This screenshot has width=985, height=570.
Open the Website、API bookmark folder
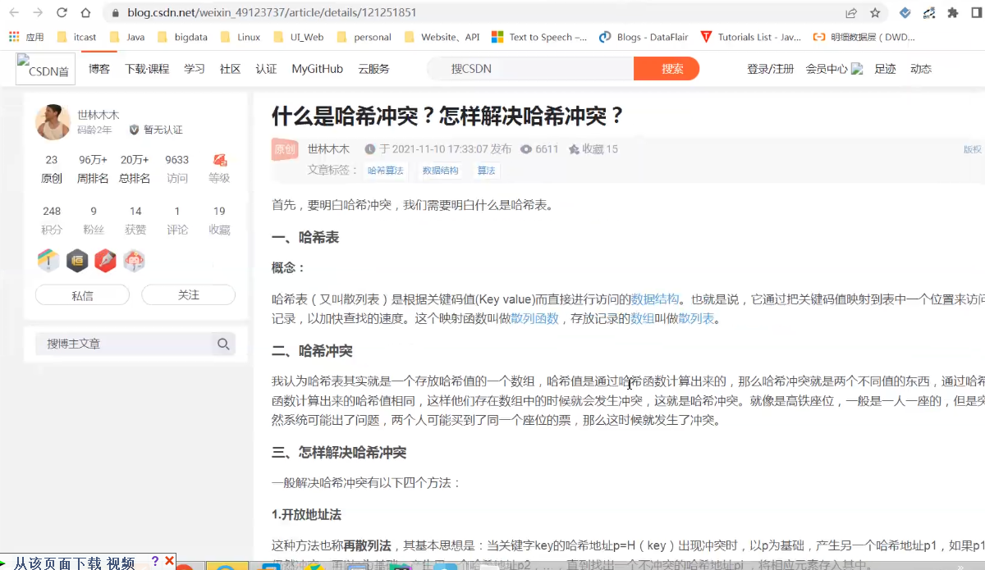(442, 37)
